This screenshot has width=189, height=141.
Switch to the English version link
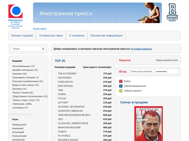click(40, 29)
